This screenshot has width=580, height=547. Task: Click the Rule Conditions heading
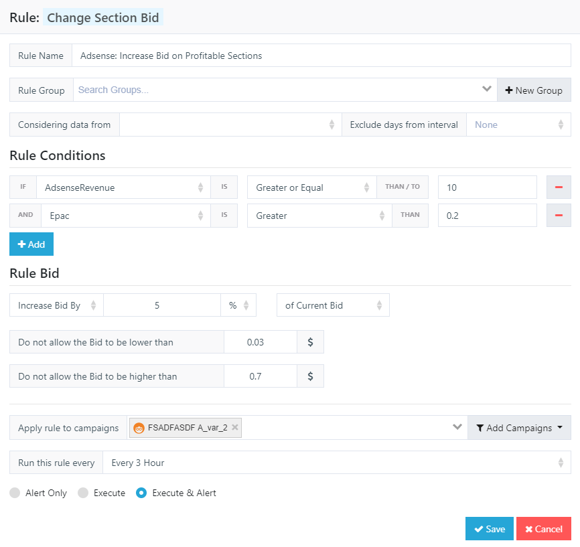click(x=58, y=155)
